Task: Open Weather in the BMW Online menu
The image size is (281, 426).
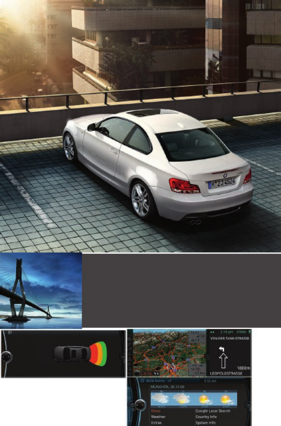Action: coord(158,416)
